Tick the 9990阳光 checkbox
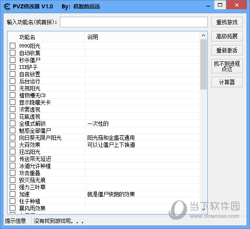Image resolution: width=250 pixels, height=229 pixels. [12, 46]
